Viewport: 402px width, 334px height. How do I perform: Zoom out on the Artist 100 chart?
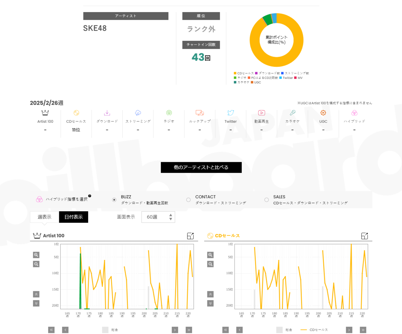36,264
